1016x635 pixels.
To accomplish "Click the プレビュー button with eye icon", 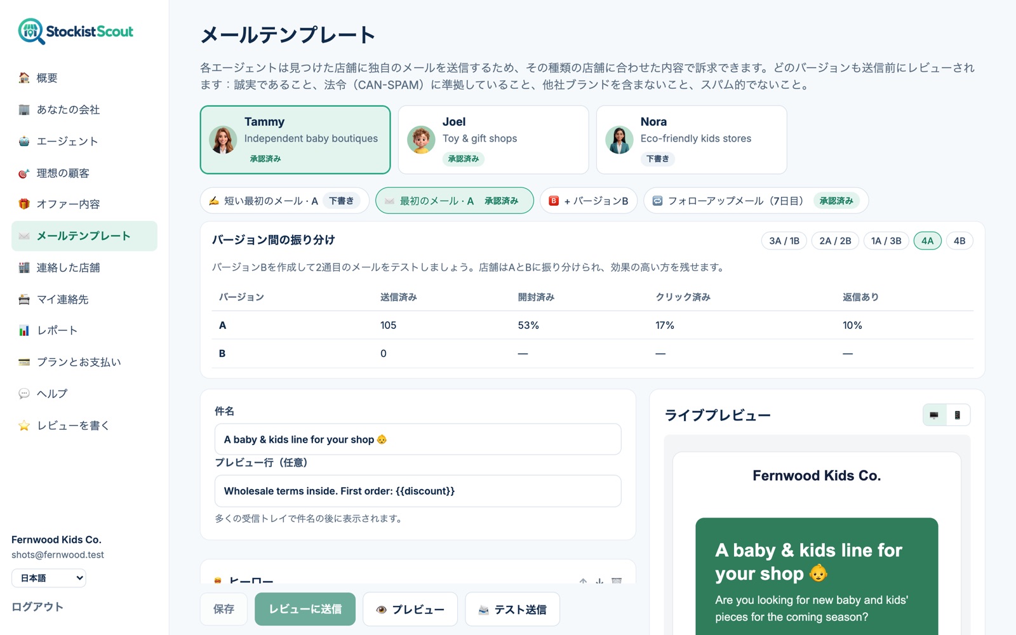I will [x=410, y=609].
